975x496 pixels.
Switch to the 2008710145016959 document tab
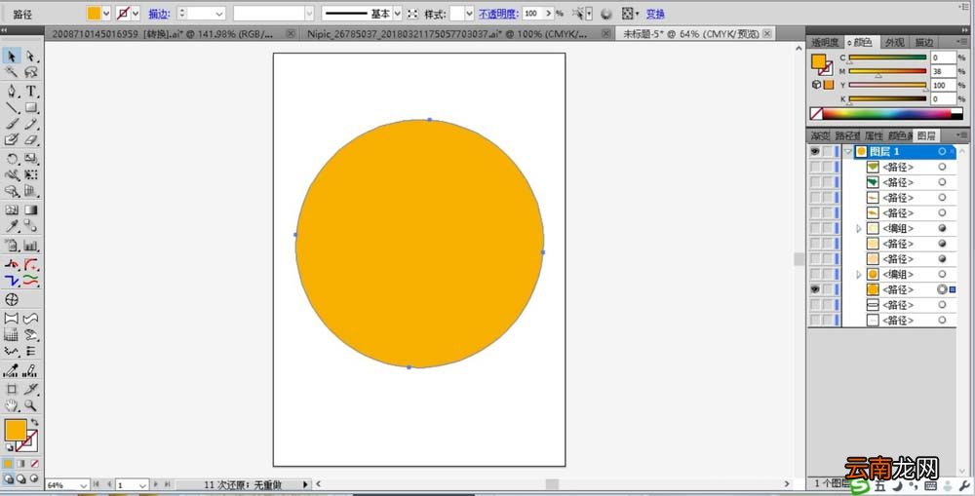click(163, 34)
